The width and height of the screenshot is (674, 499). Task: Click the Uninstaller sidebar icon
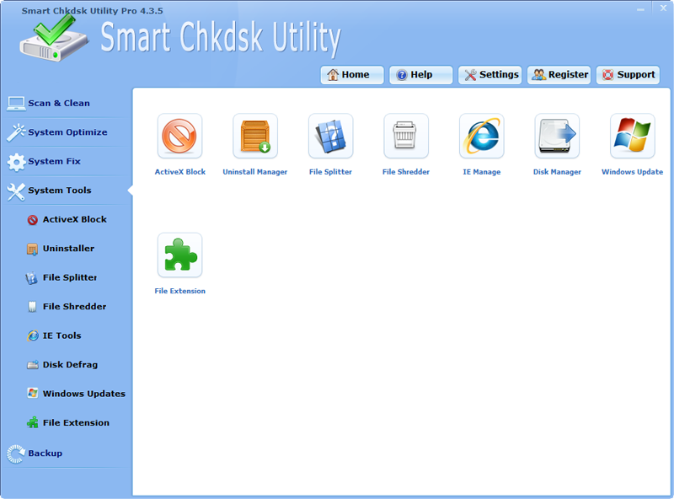(32, 249)
